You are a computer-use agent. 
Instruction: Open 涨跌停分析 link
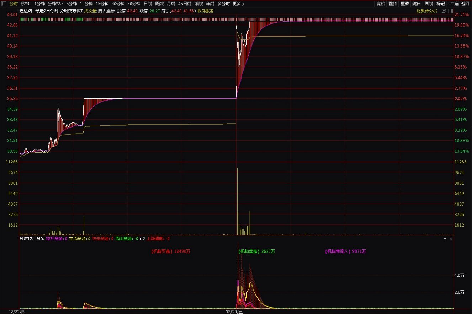(x=427, y=11)
